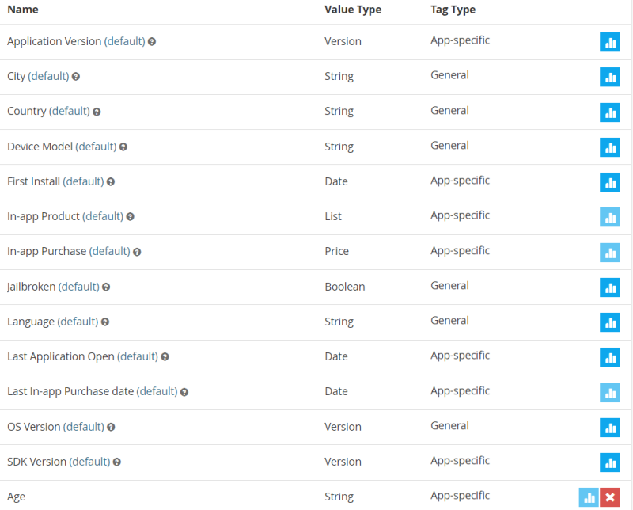Sort by Value Type column header
The width and height of the screenshot is (633, 510).
353,10
